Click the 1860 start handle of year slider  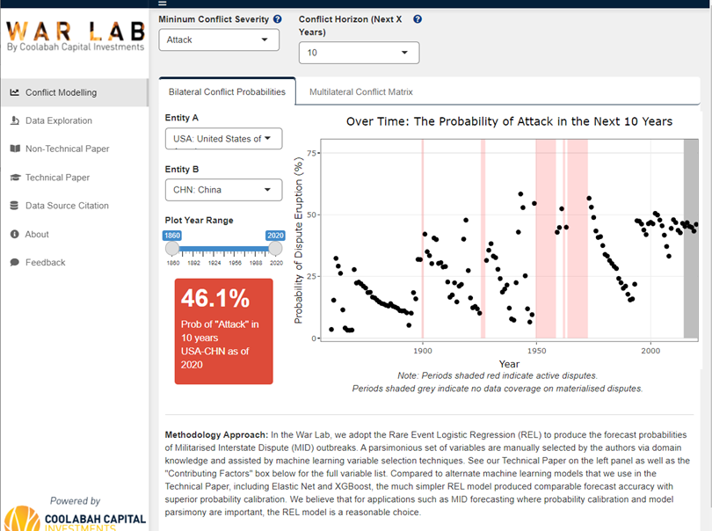pos(172,249)
